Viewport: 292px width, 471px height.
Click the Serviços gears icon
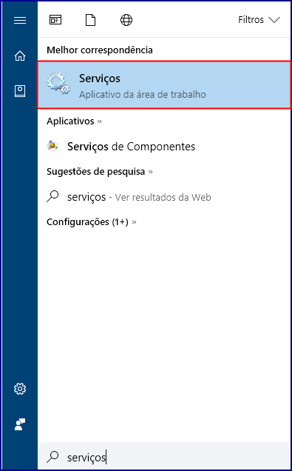[x=58, y=84]
